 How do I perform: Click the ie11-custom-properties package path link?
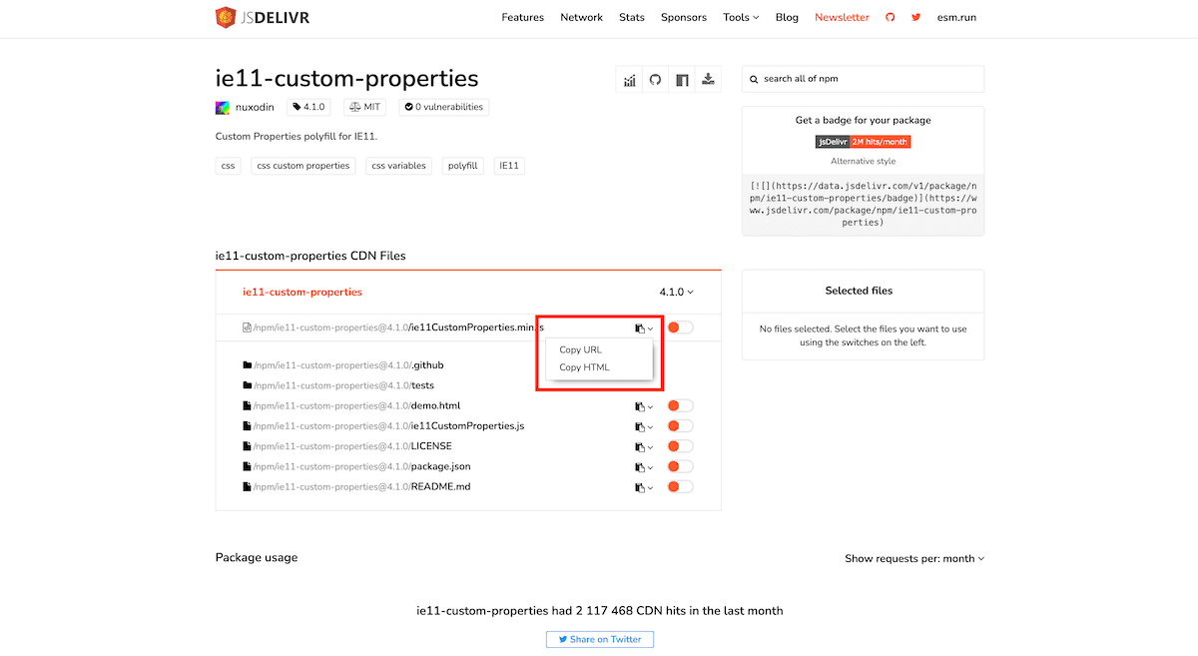point(302,293)
